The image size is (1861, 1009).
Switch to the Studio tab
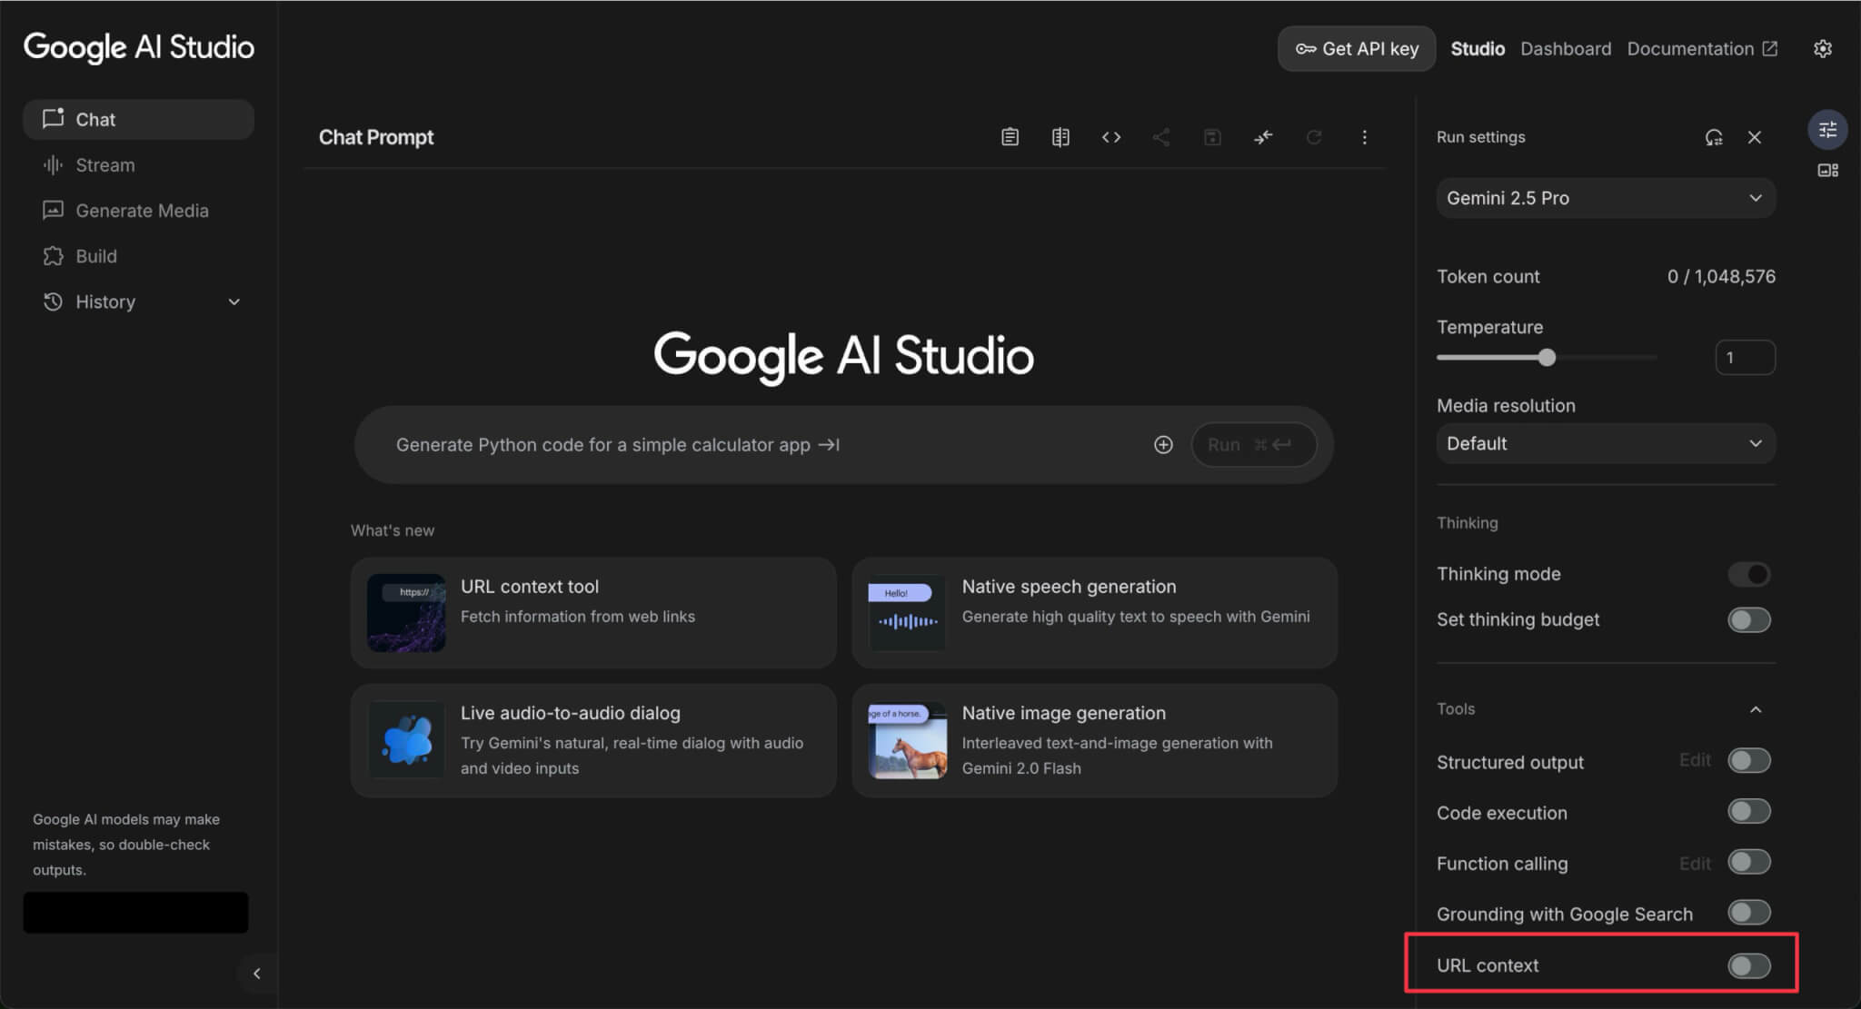[1478, 49]
